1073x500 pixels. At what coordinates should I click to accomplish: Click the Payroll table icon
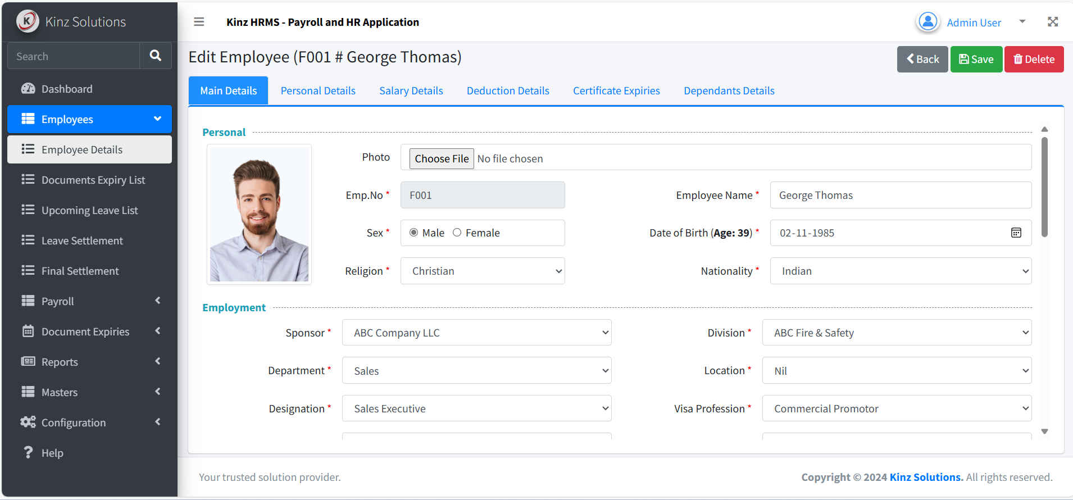coord(28,301)
